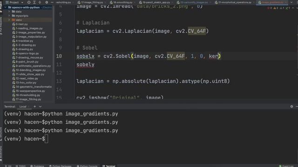
Task: Expand the data folder
Action: pyautogui.click(x=9, y=12)
